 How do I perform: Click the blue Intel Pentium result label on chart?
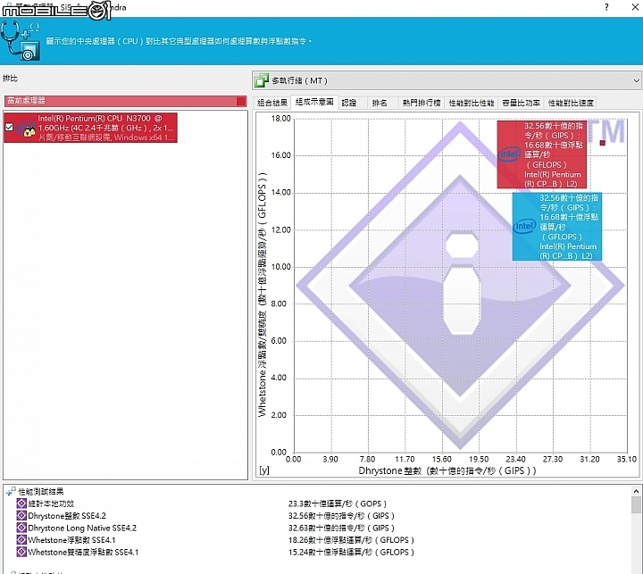click(557, 227)
